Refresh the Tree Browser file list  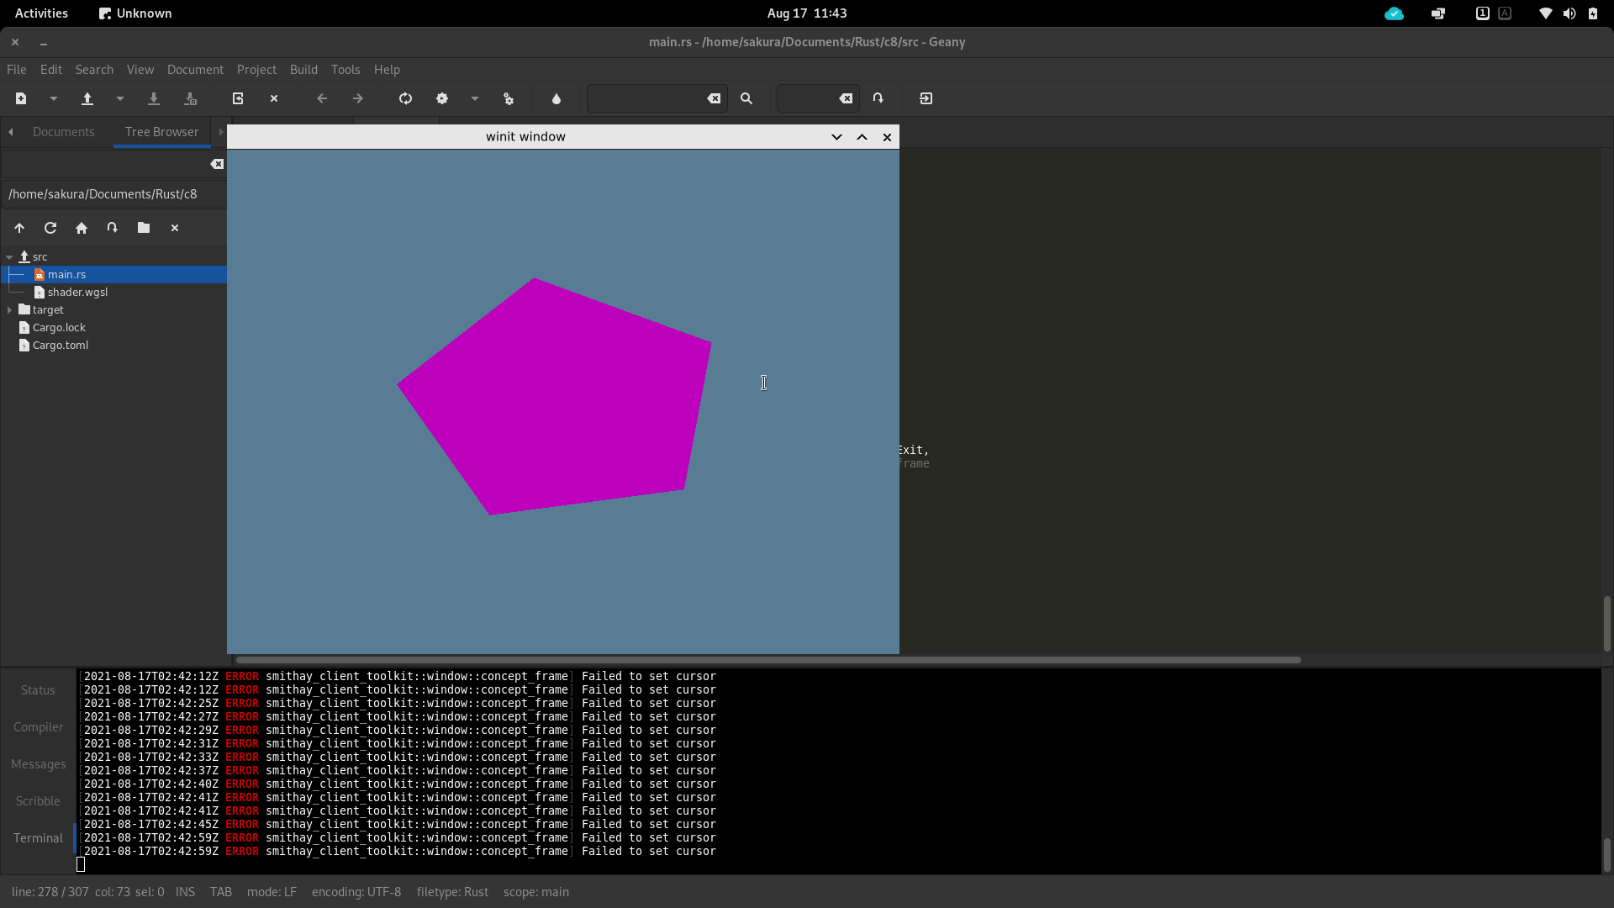(x=50, y=228)
